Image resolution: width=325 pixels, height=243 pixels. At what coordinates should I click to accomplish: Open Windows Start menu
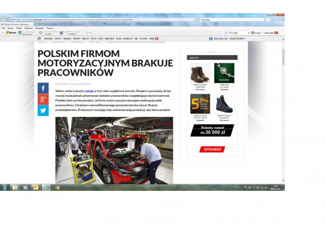(4, 187)
